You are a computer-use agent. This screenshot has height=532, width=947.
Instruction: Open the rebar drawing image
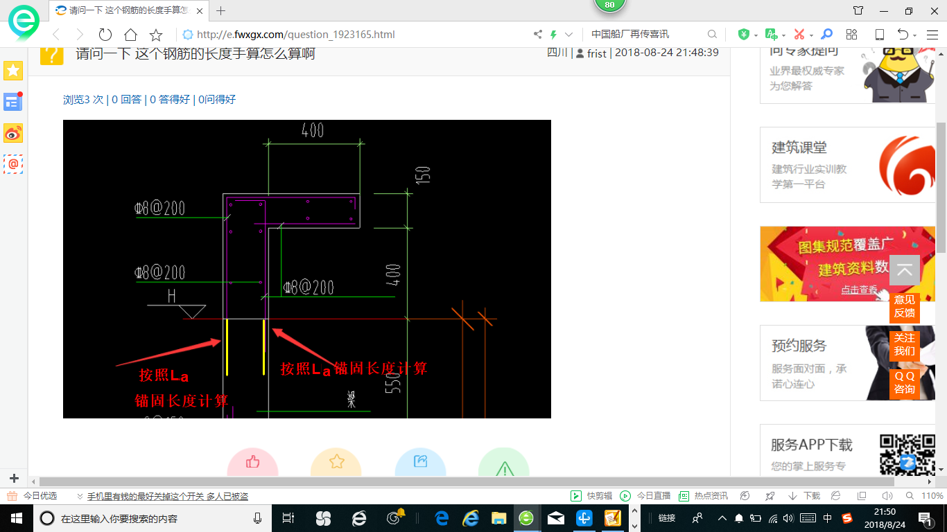pyautogui.click(x=307, y=269)
